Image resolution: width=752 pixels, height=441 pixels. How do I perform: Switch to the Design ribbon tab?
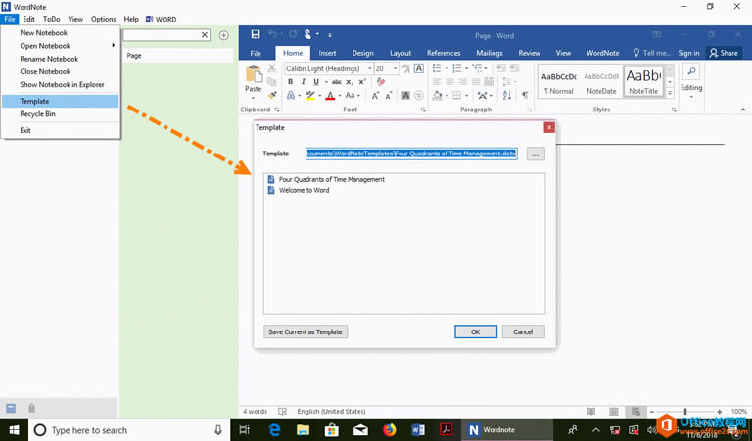362,53
